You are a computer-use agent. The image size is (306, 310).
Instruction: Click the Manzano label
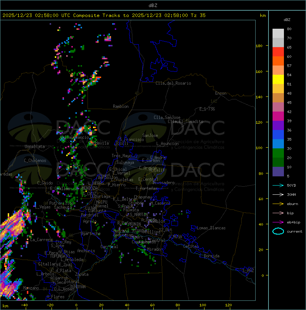[31, 288]
